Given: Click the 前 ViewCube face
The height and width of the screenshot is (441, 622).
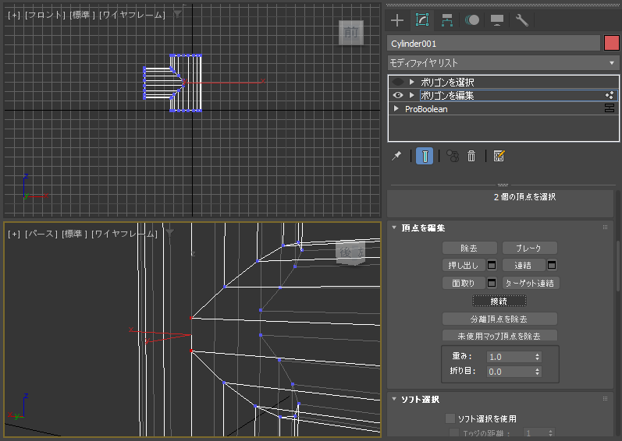Looking at the screenshot, I should 350,32.
